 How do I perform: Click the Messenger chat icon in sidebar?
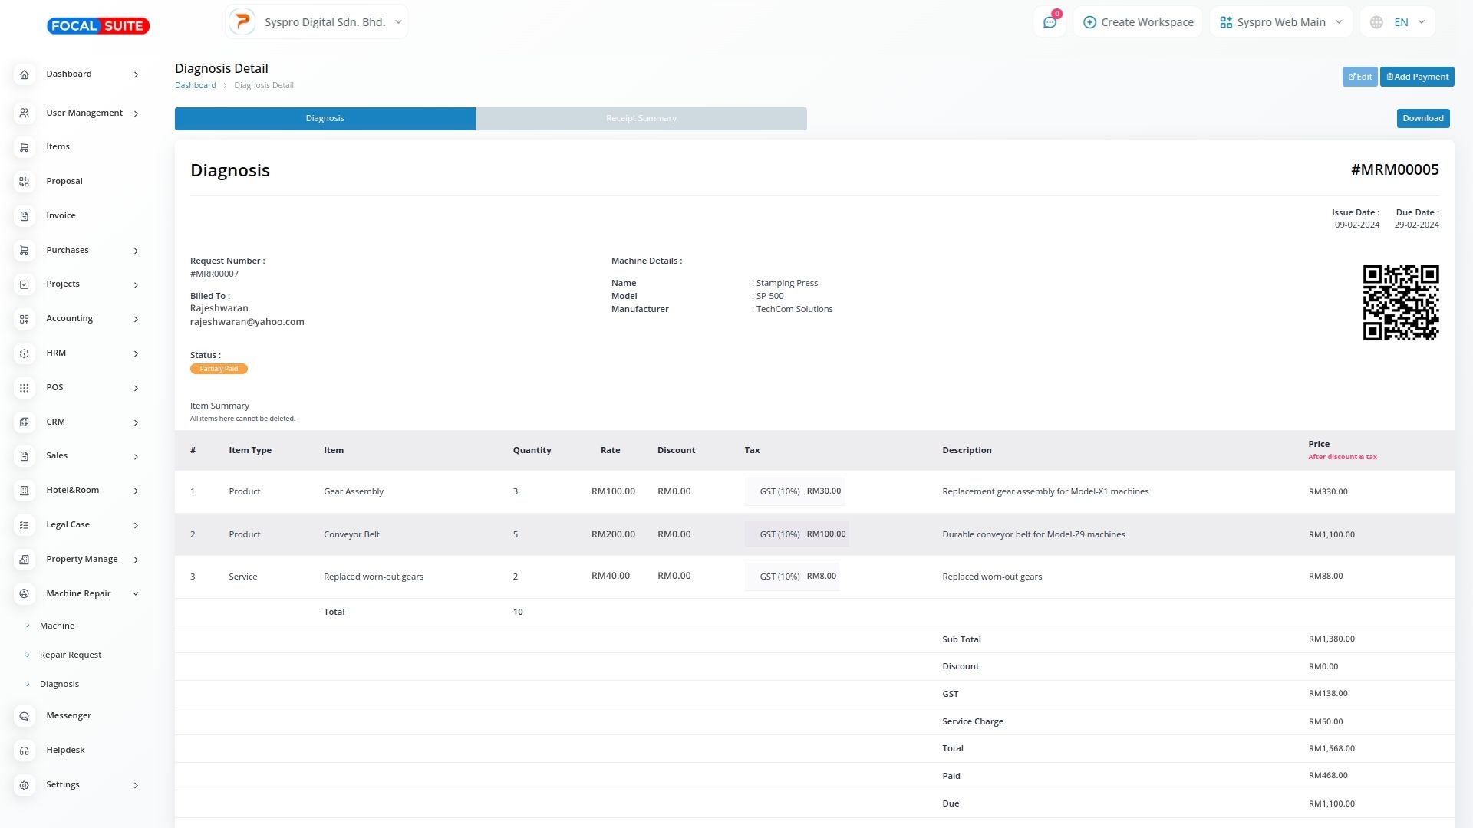25,716
